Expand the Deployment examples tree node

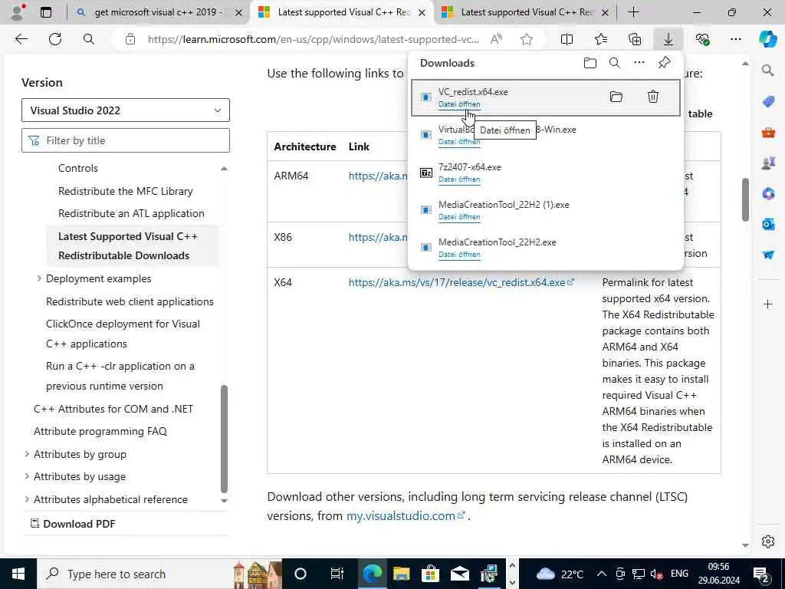coord(39,278)
